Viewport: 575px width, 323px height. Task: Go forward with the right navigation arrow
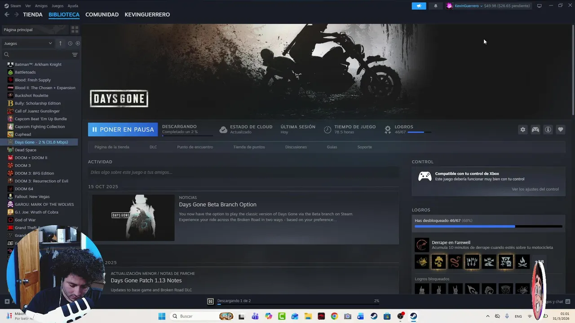(16, 14)
